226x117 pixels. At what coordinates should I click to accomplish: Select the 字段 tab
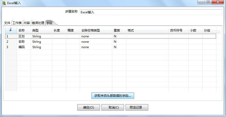point(49,23)
